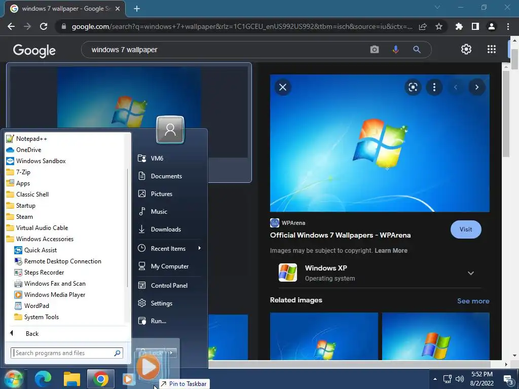
Task: Bookmark this page with the star
Action: [439, 26]
